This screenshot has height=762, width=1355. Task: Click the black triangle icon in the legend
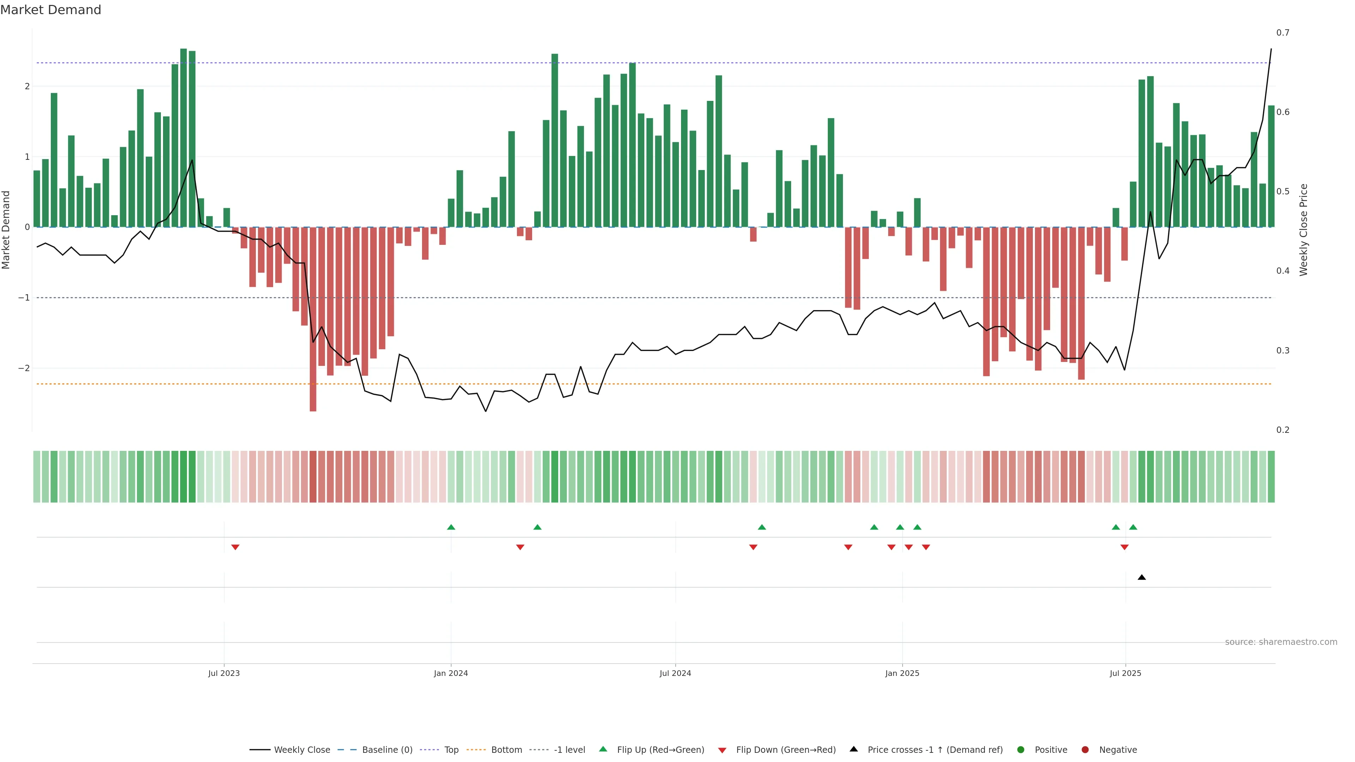point(854,749)
